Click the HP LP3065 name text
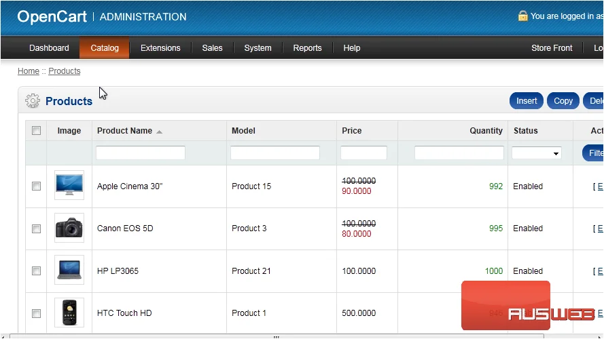This screenshot has height=339, width=604. [118, 271]
